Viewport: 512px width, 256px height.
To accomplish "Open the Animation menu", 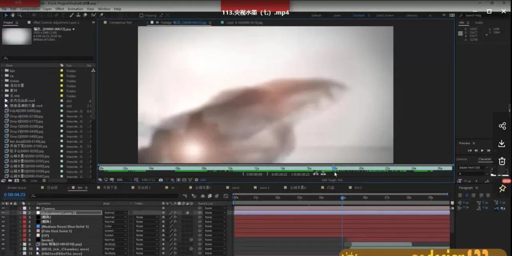I will tap(75, 8).
